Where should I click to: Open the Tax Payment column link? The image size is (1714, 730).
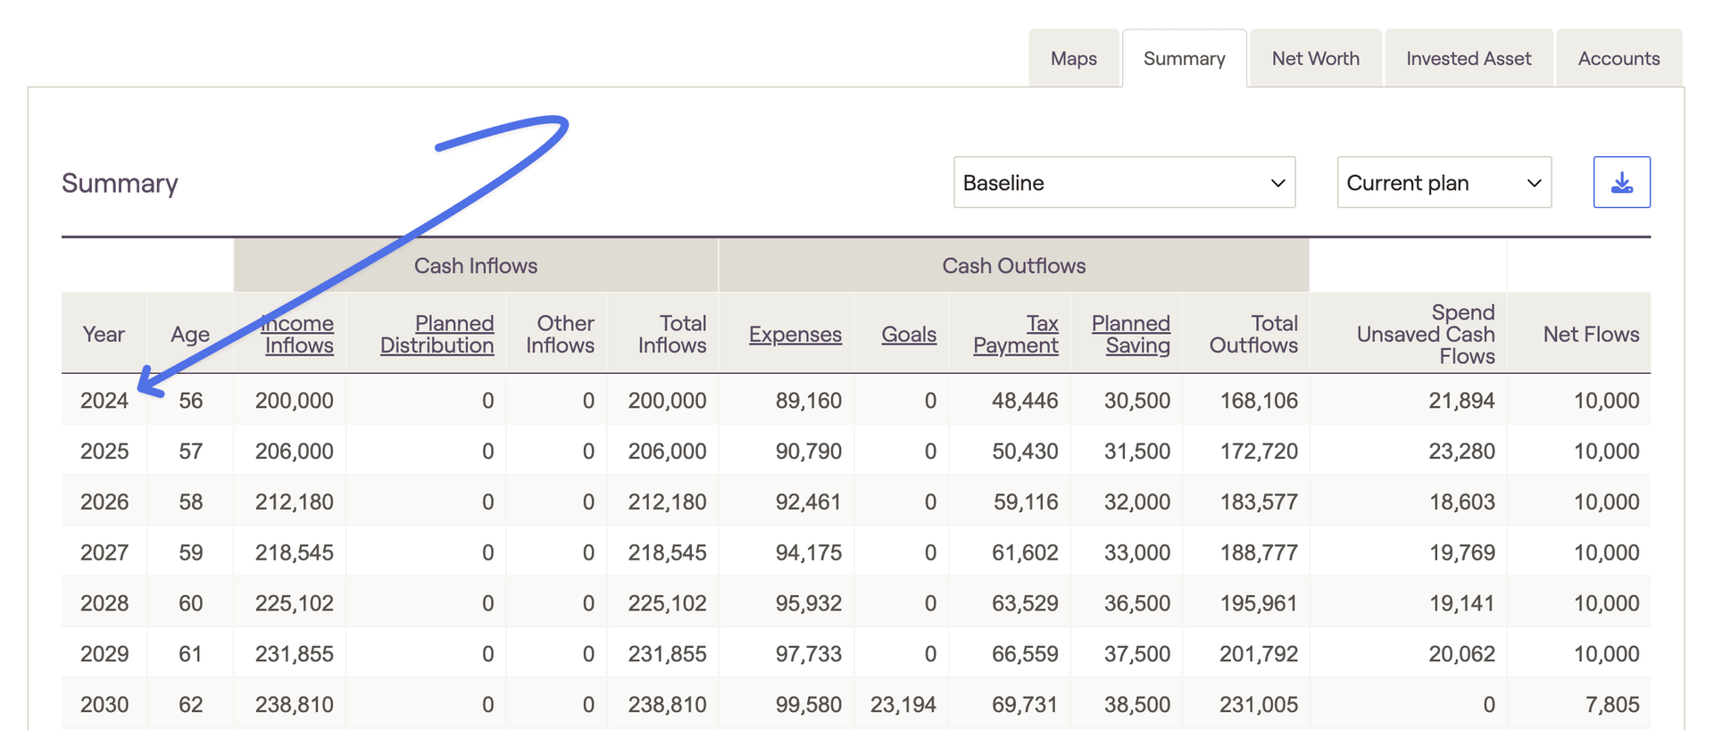[x=1016, y=335]
